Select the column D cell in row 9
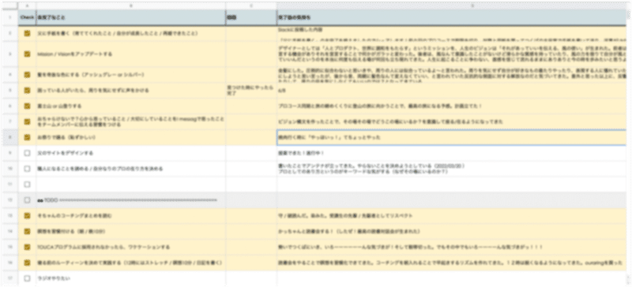Image resolution: width=632 pixels, height=287 pixels. (451, 153)
